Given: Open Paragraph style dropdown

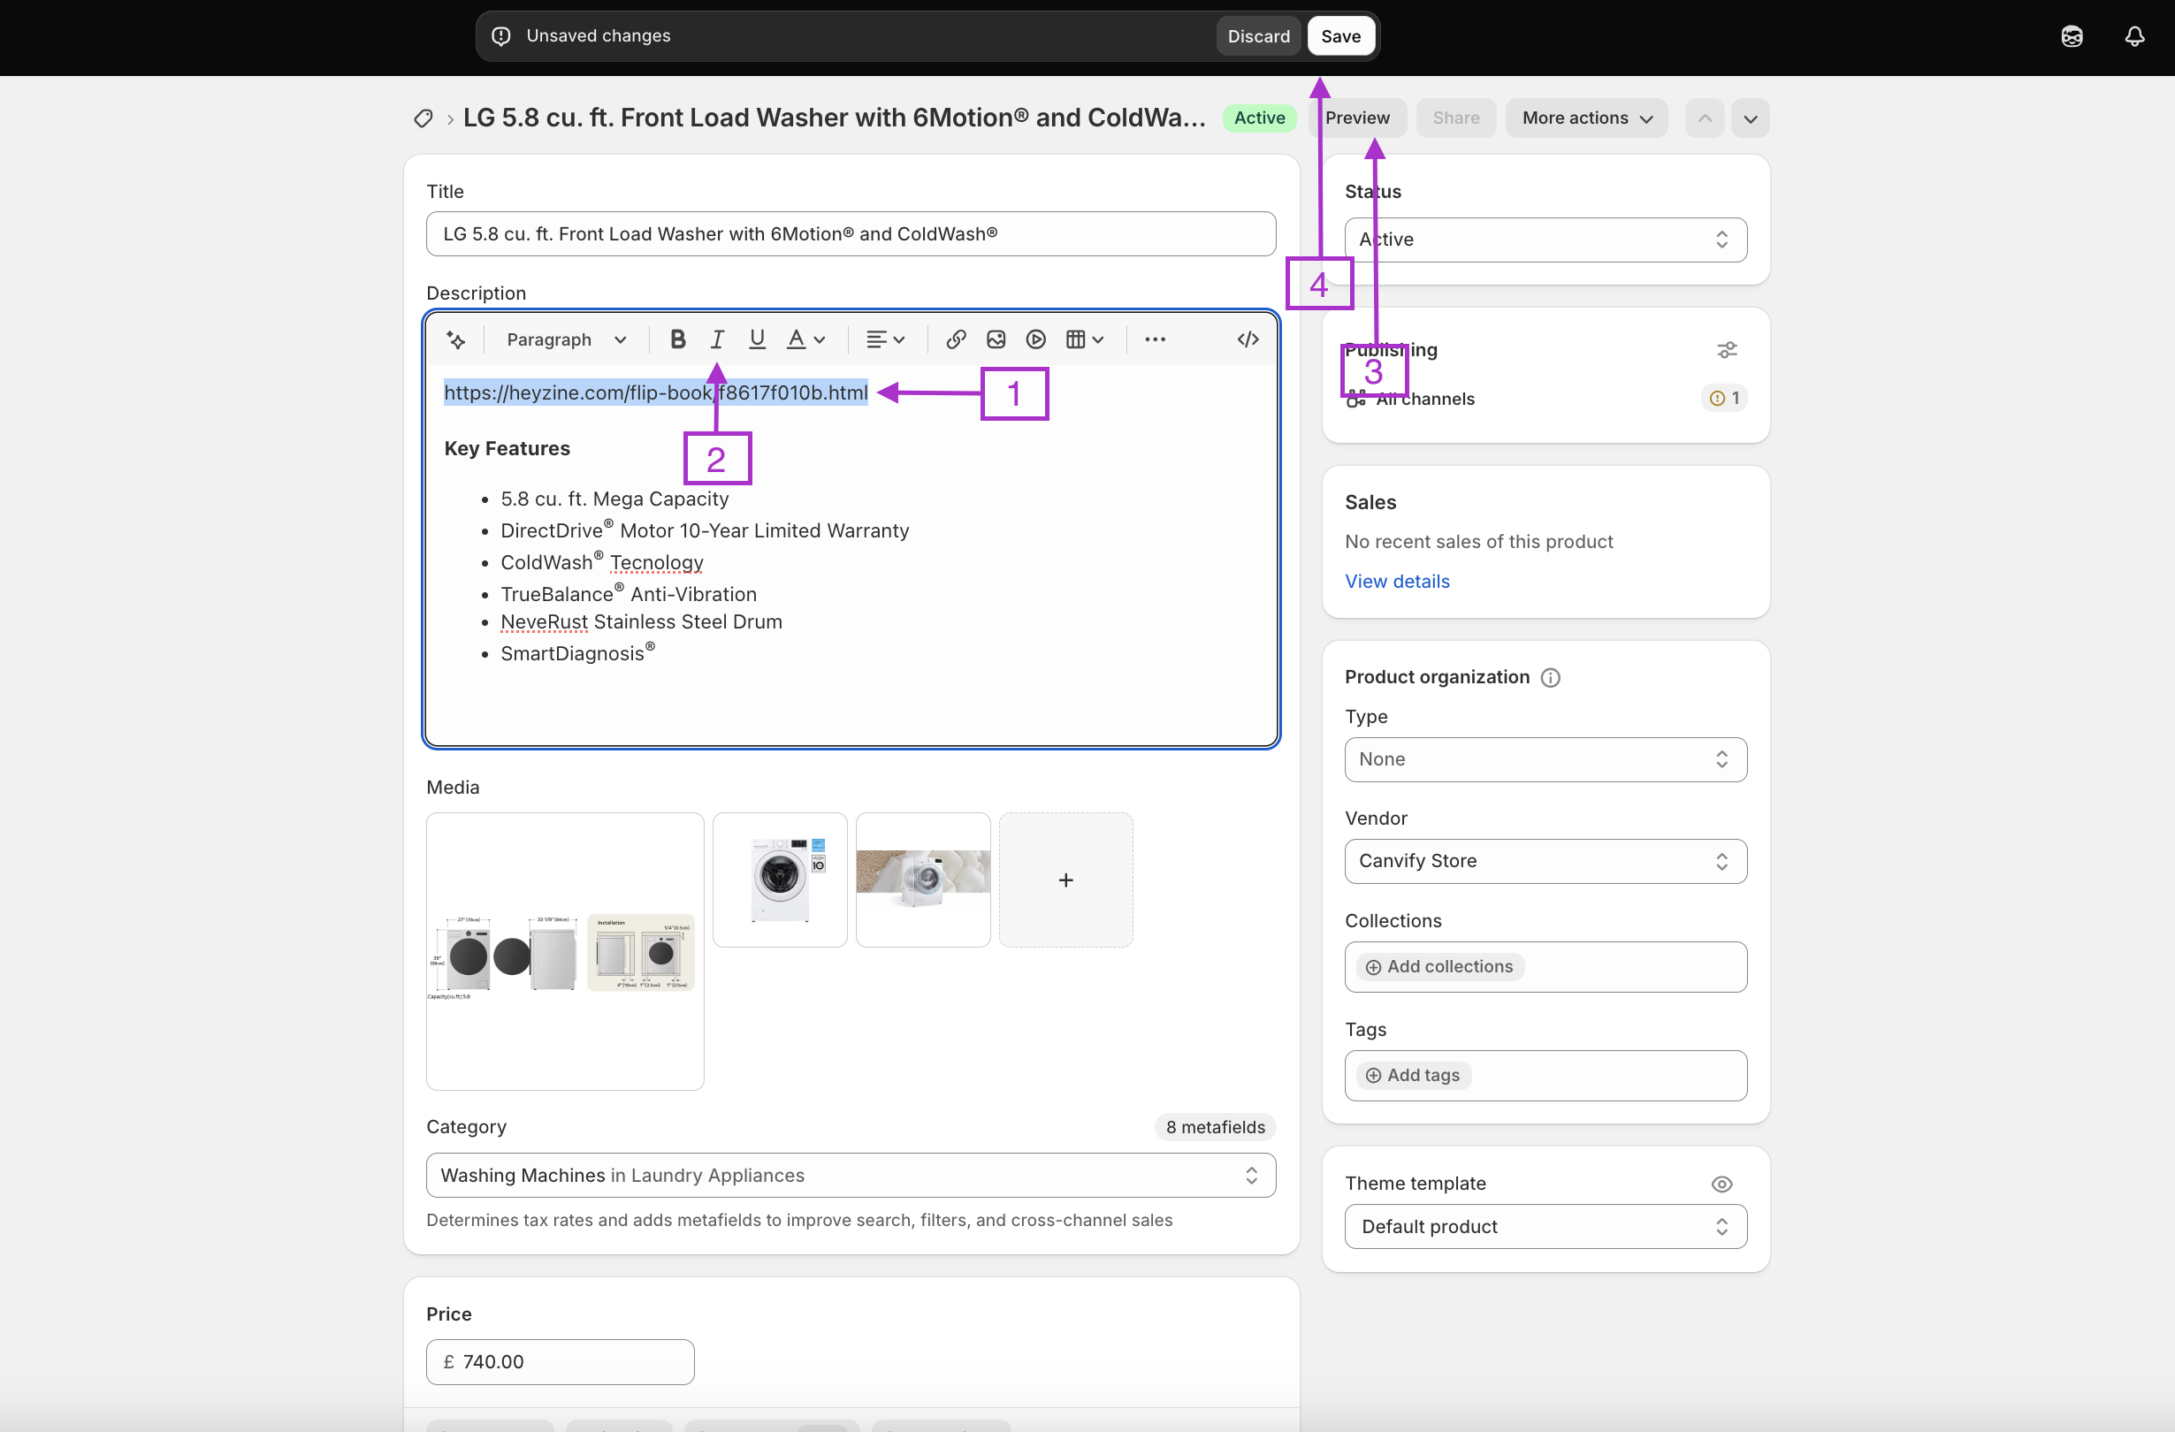Looking at the screenshot, I should (566, 339).
